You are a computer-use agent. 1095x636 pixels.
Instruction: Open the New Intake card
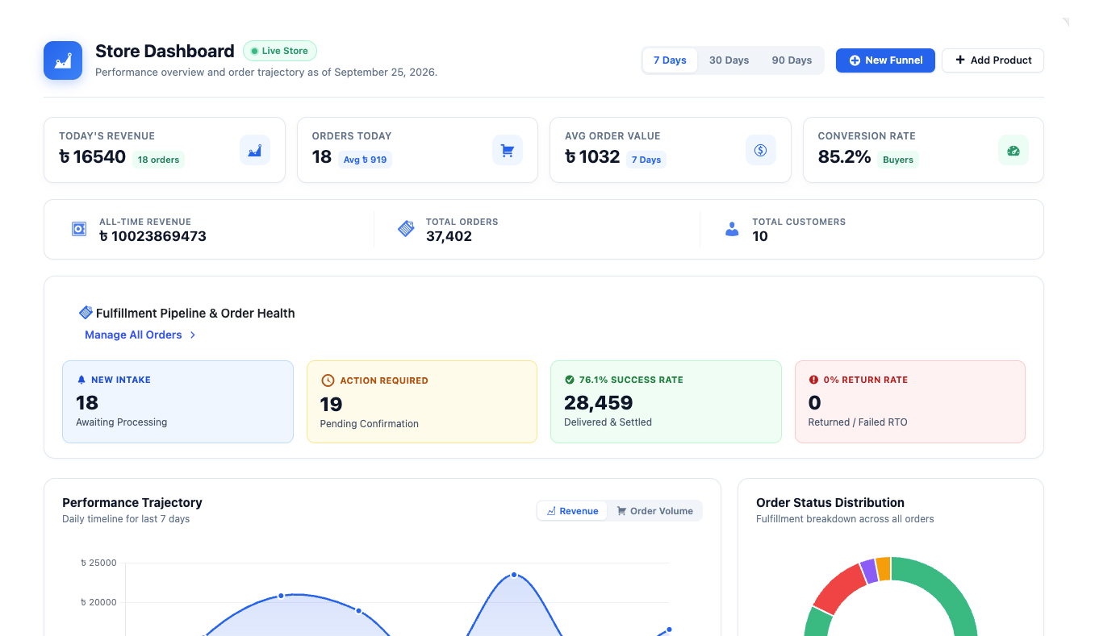(x=178, y=401)
